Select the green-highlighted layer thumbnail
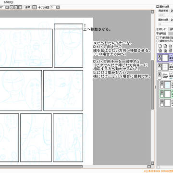The height and width of the screenshot is (173, 173). click(x=168, y=94)
